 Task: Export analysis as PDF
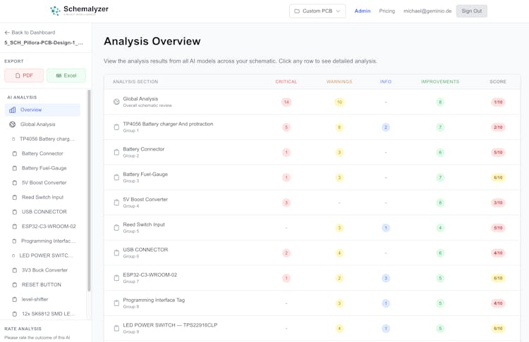tap(24, 75)
